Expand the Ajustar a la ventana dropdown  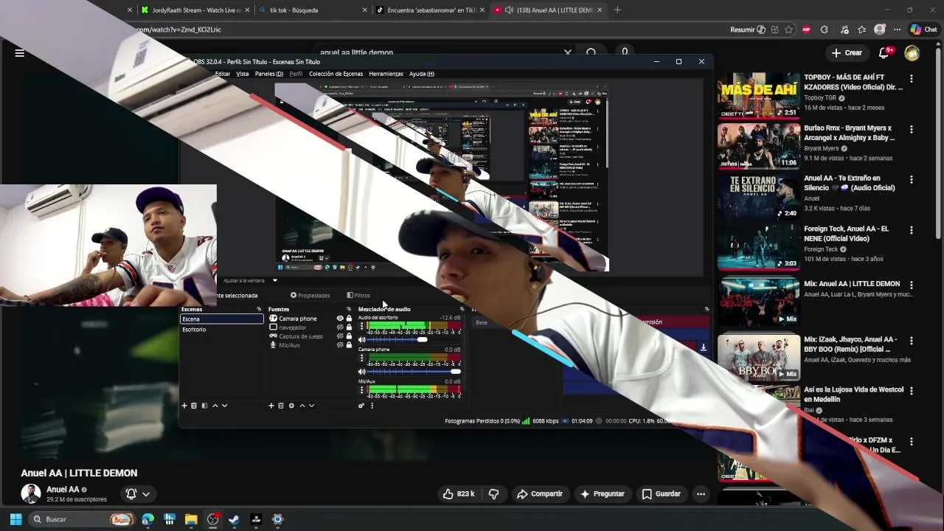[275, 280]
